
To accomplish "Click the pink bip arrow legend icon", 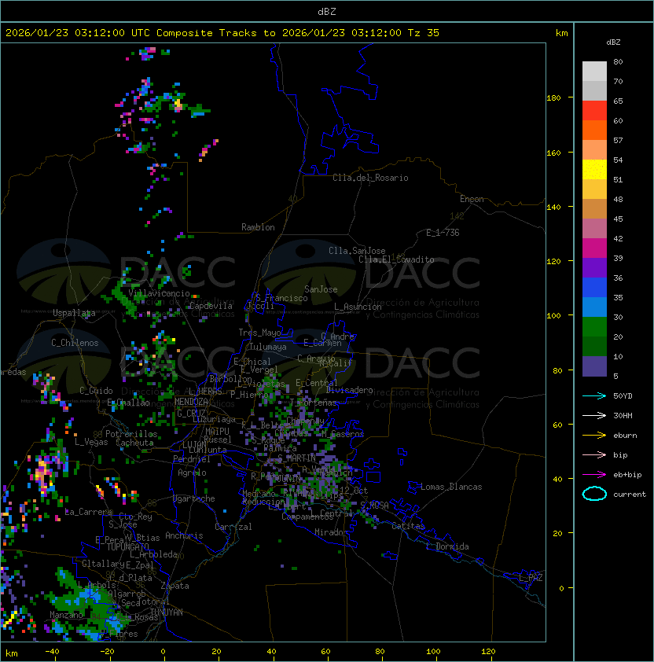I will [594, 454].
